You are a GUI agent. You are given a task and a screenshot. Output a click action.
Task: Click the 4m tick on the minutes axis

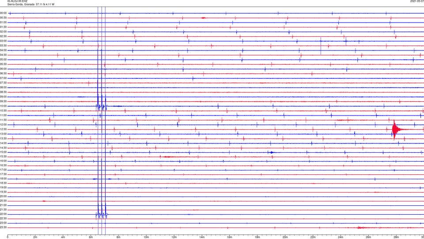pyautogui.click(x=63, y=237)
